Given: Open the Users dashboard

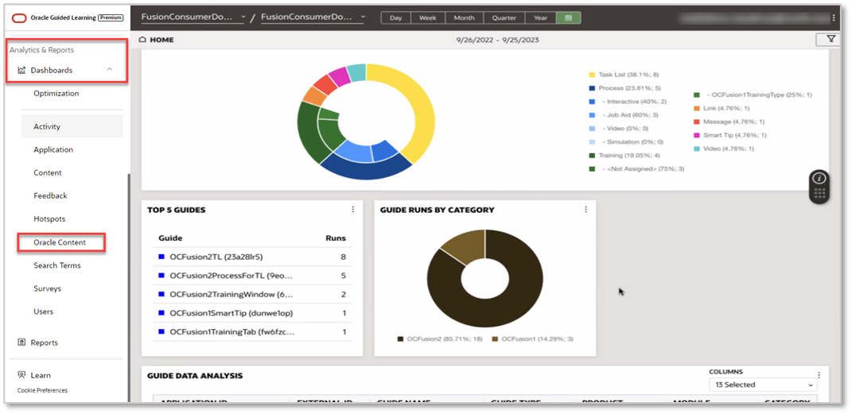Looking at the screenshot, I should tap(44, 312).
